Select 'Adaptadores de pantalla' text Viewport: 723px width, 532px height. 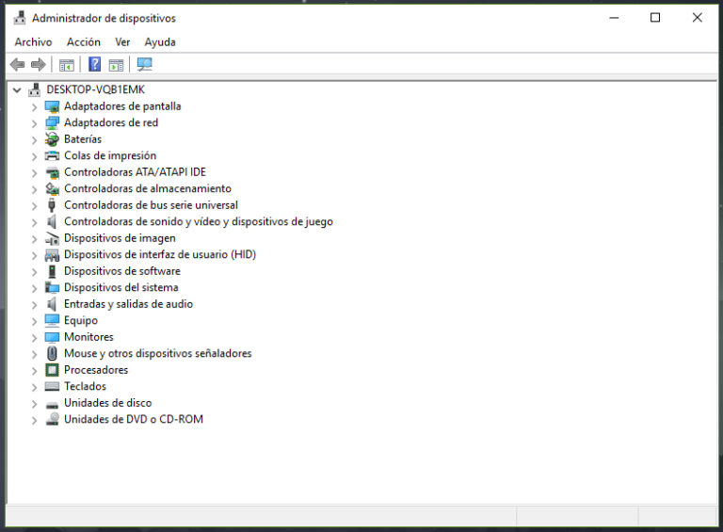pyautogui.click(x=122, y=106)
